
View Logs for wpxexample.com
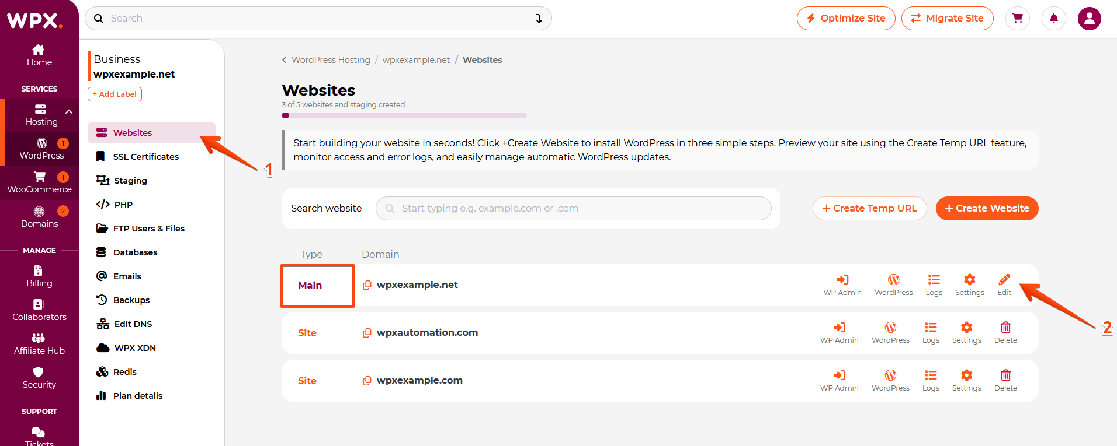931,381
